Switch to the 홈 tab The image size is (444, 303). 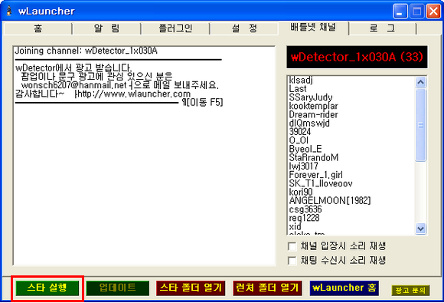38,28
